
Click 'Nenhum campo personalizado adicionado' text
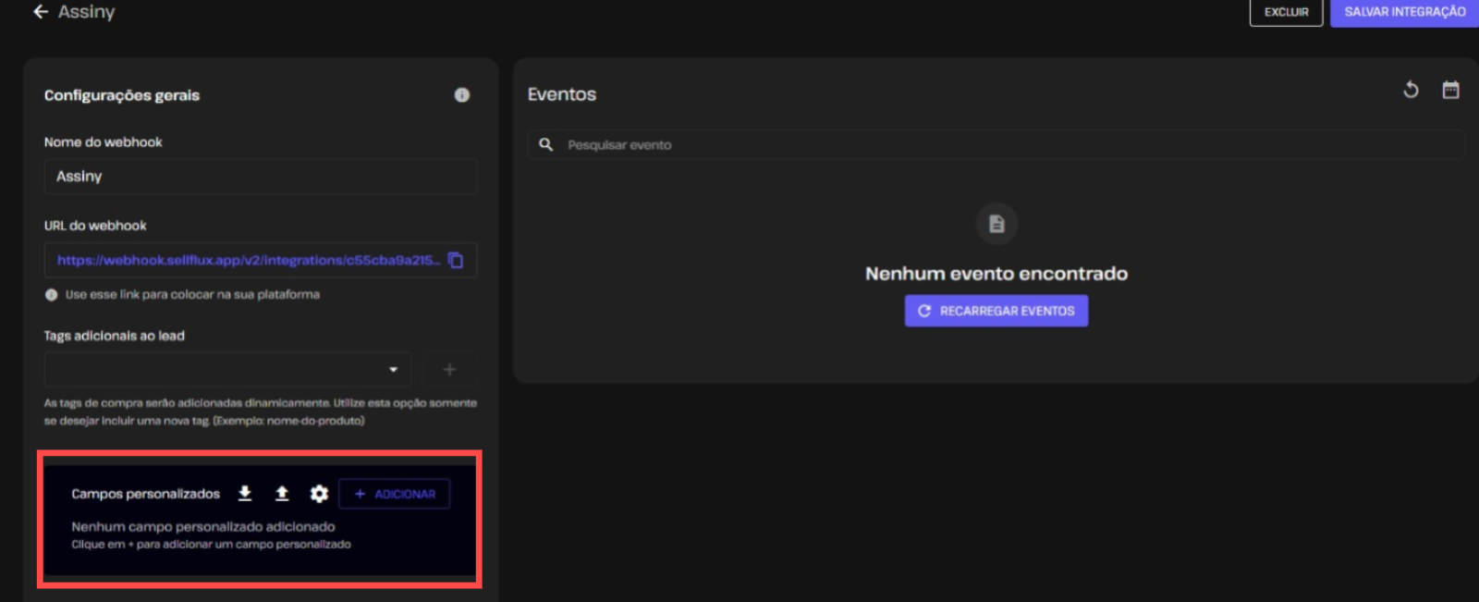point(203,526)
